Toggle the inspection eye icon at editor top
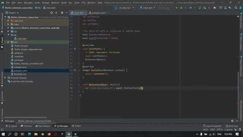Viewport: 243px width, 137px height. coord(238,16)
